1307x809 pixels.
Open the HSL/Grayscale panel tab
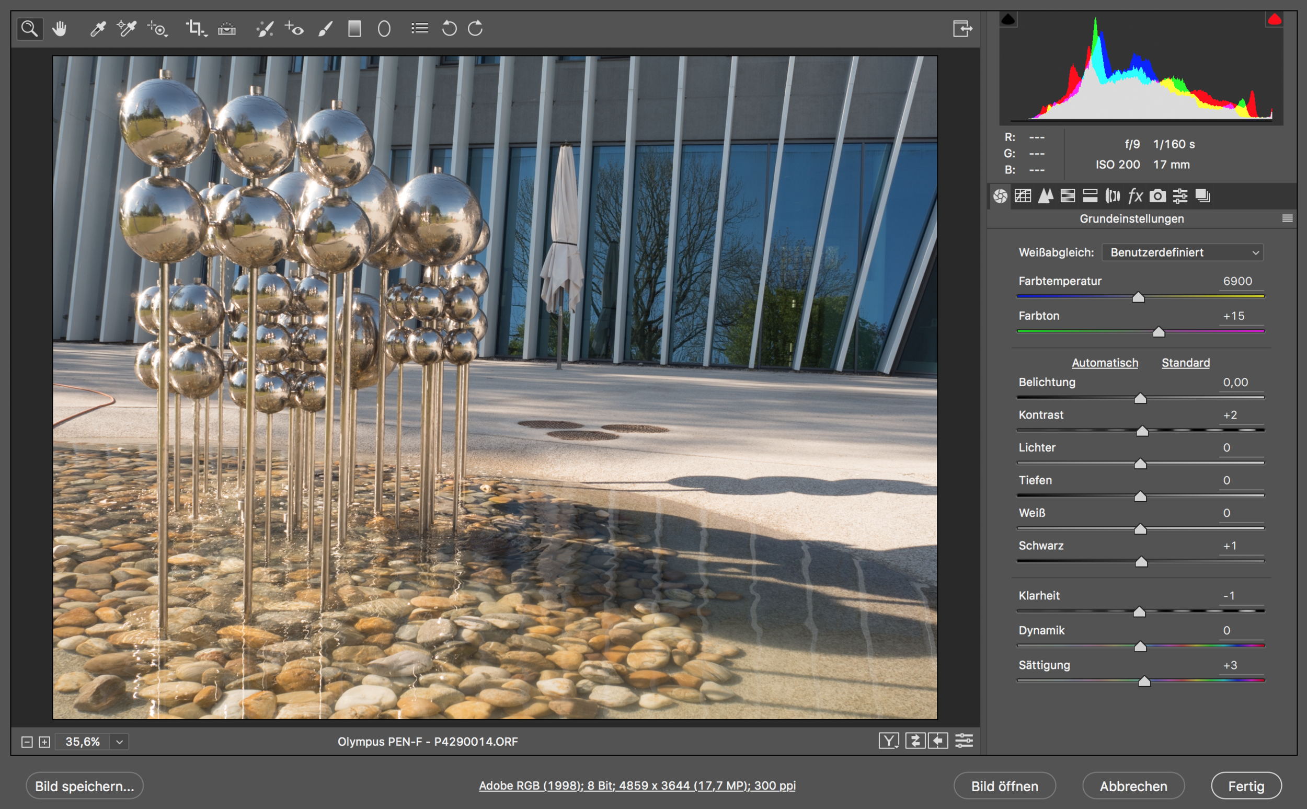(1068, 197)
